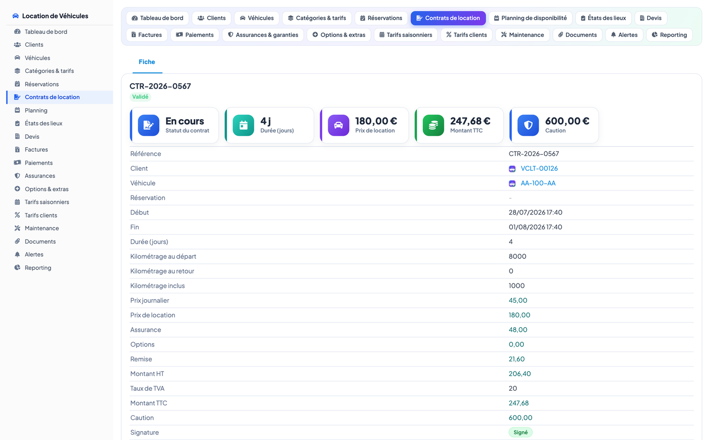Screen dimensions: 712x440
Task: Open Options & extras in top navigation
Action: pyautogui.click(x=339, y=35)
